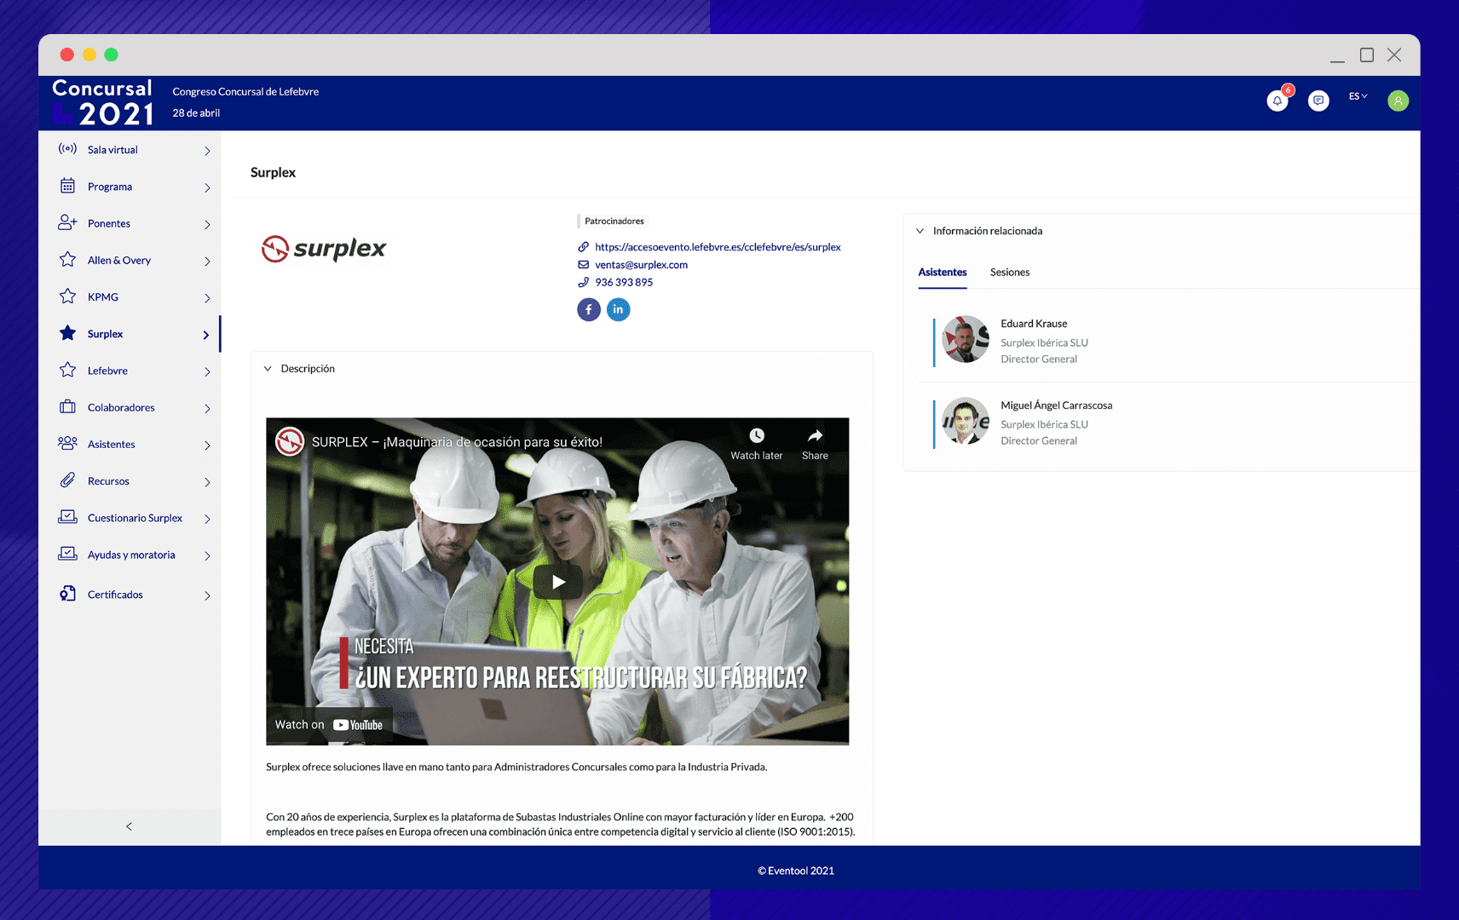Open Eduard Krause attendee name
This screenshot has height=920, width=1459.
tap(1034, 324)
